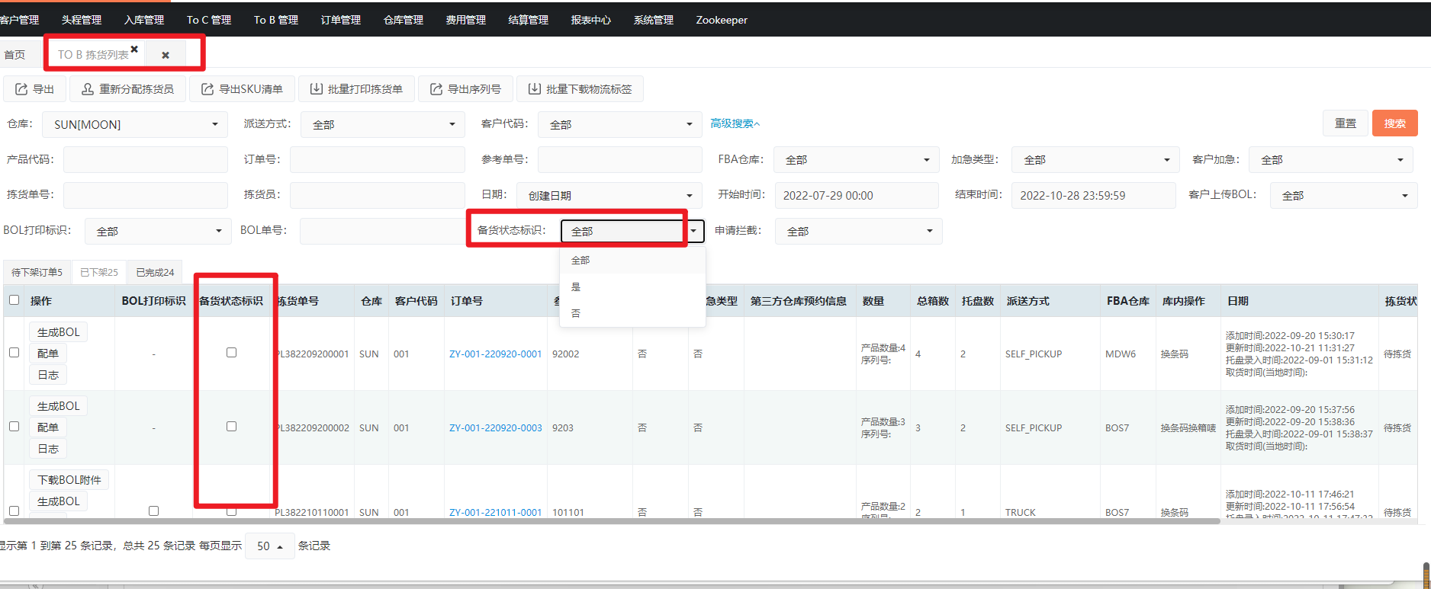Tick row checkbox for order ZY-001-220920-0003

pyautogui.click(x=14, y=427)
